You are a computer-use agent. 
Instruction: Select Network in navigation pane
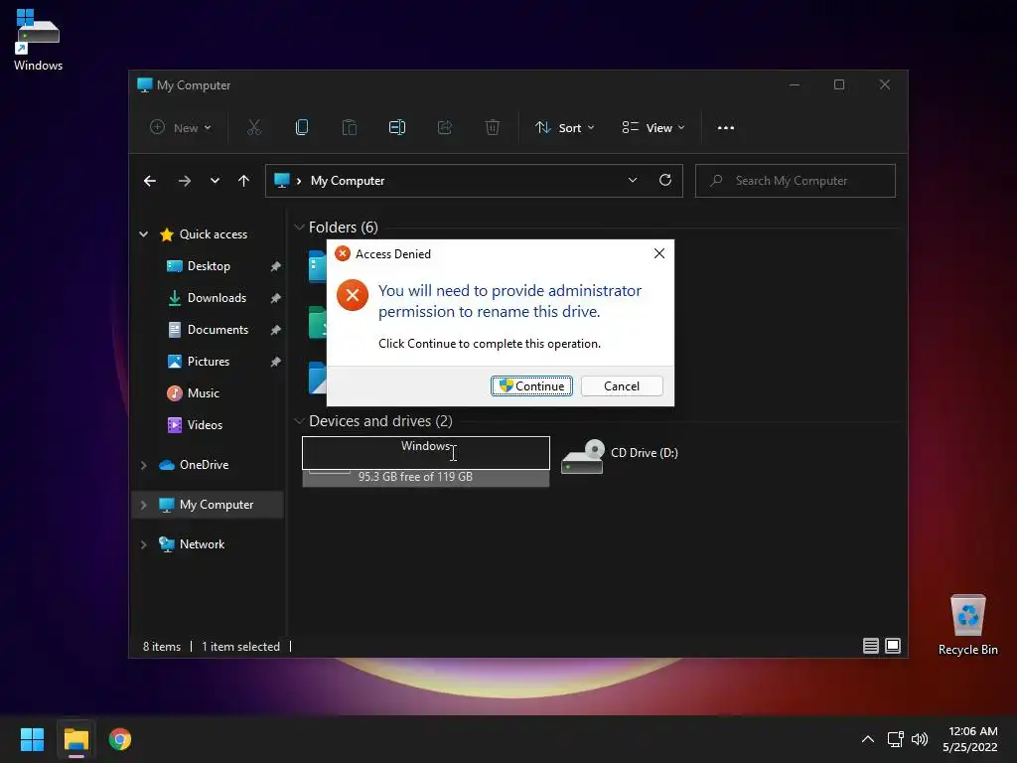pos(202,544)
